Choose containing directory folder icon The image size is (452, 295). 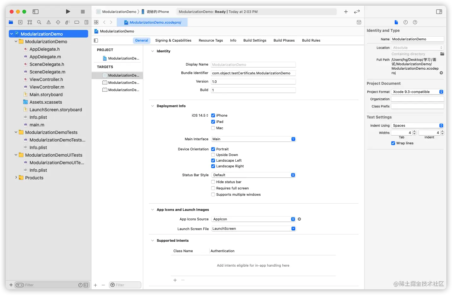442,54
